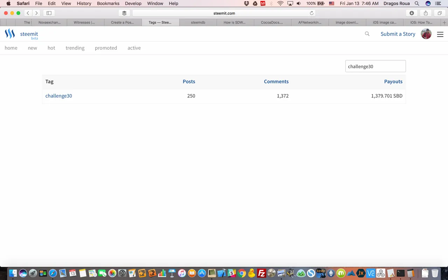This screenshot has height=280, width=448.
Task: Go to the active posts link
Action: [134, 48]
